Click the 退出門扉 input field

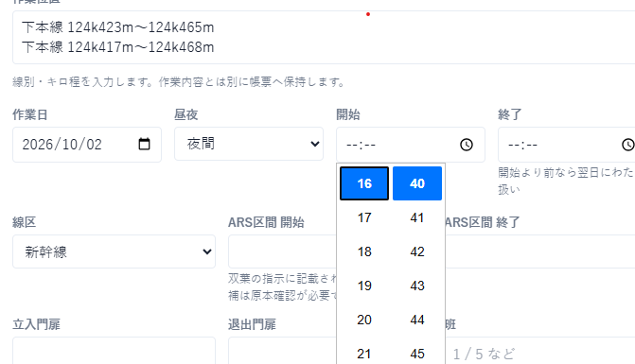(x=282, y=351)
